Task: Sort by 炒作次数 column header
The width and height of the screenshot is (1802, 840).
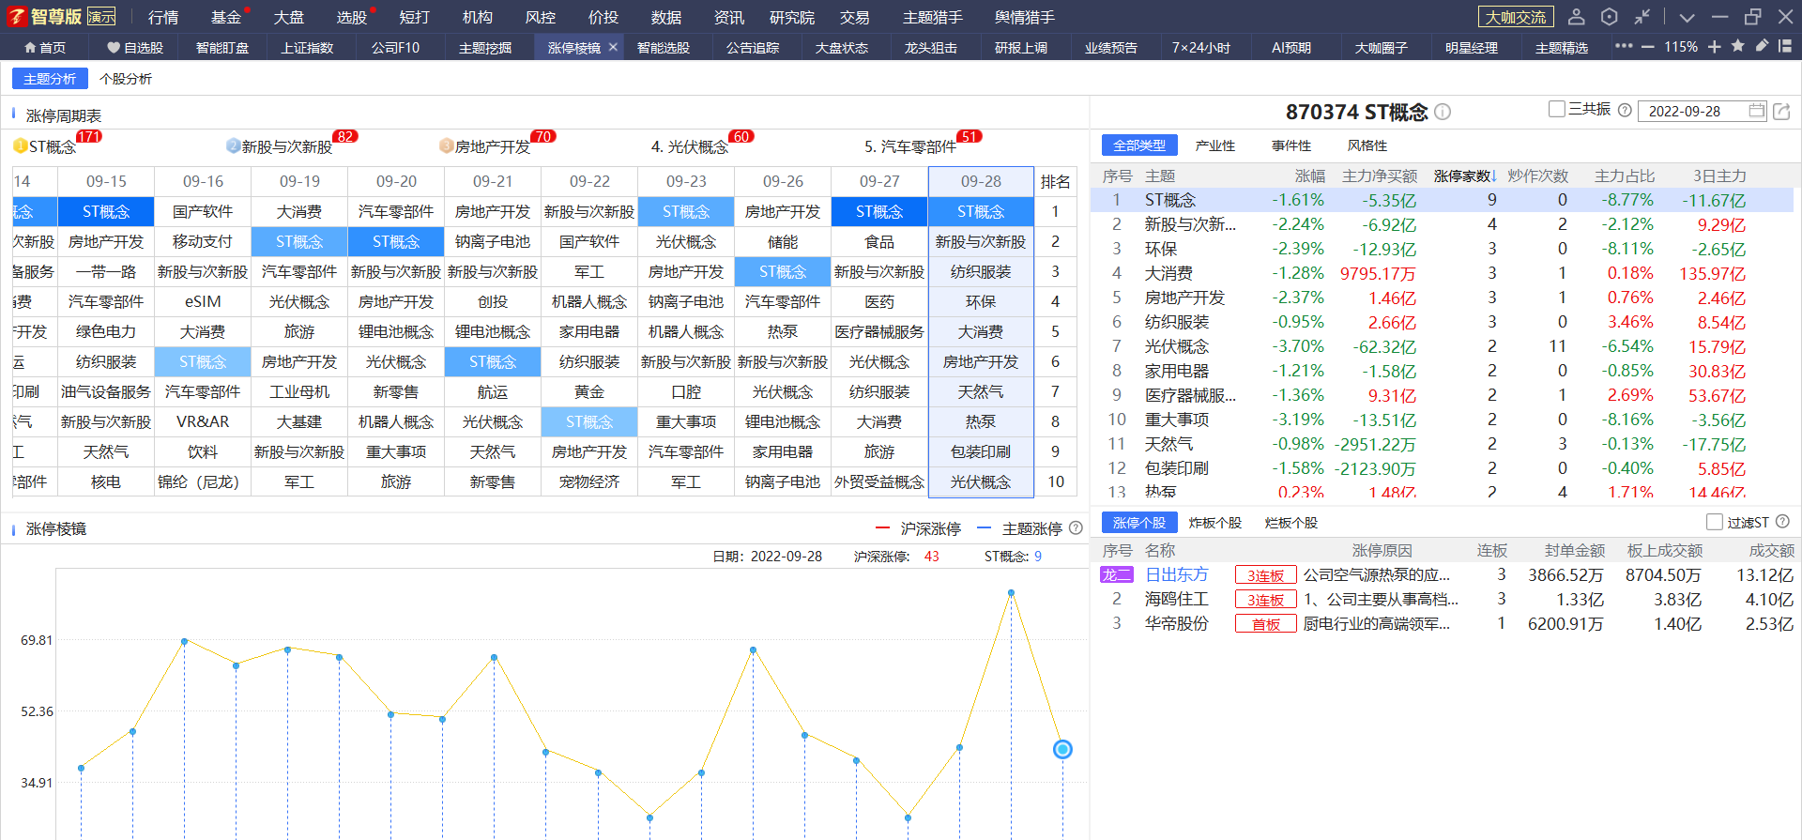Action: click(1538, 176)
